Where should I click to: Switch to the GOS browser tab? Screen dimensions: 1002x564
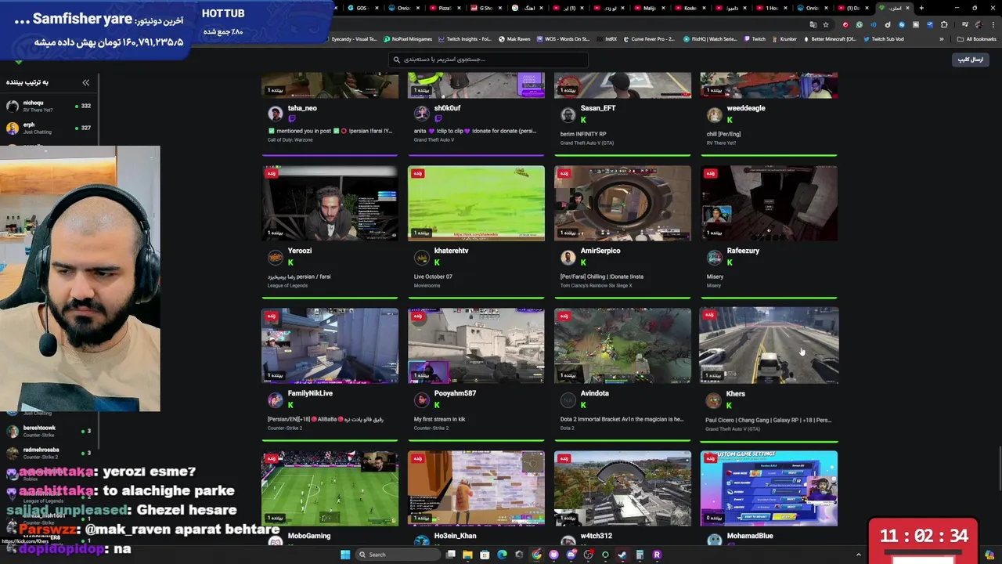(x=362, y=8)
